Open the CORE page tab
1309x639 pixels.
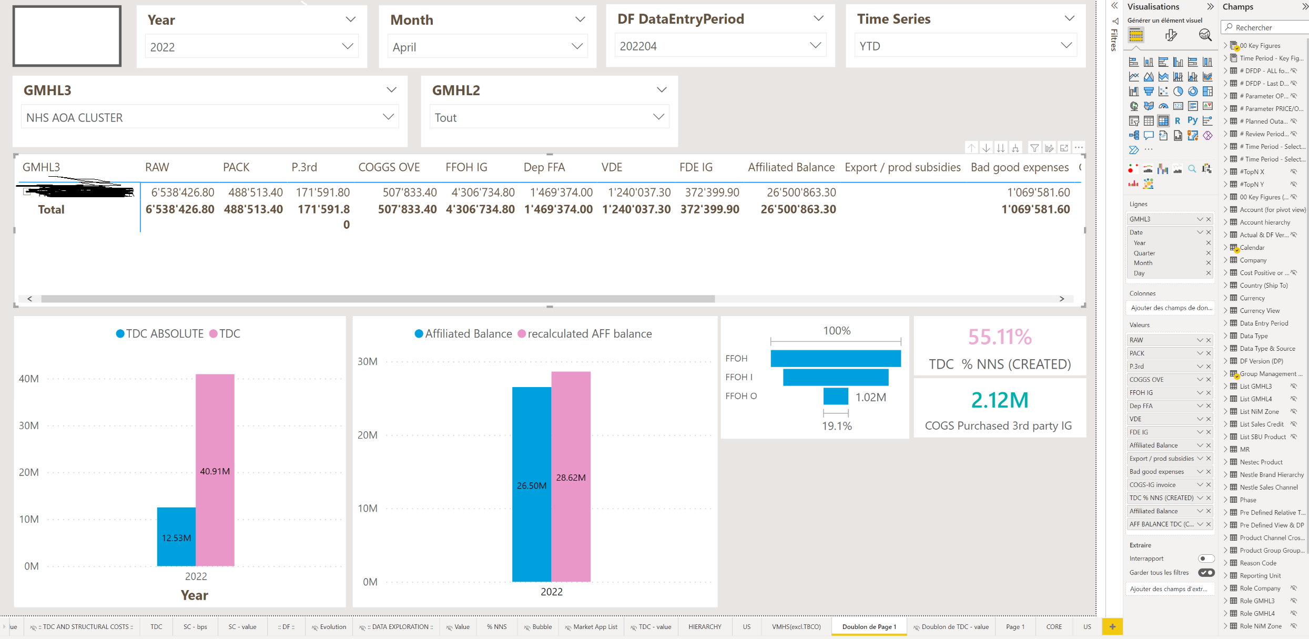pos(1054,627)
